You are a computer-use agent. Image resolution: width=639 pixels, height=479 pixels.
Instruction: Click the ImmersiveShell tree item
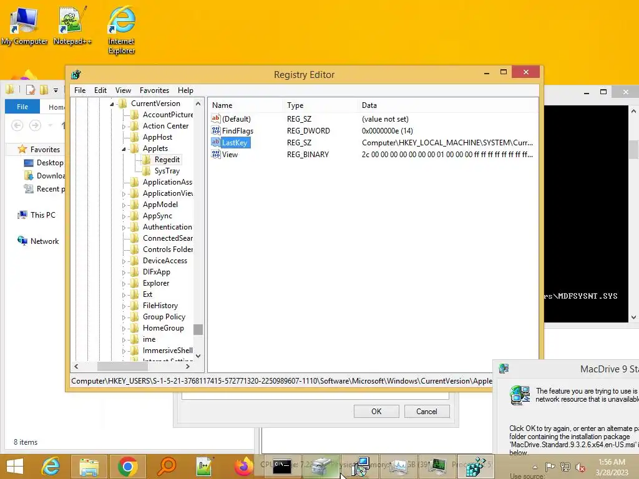coord(167,351)
